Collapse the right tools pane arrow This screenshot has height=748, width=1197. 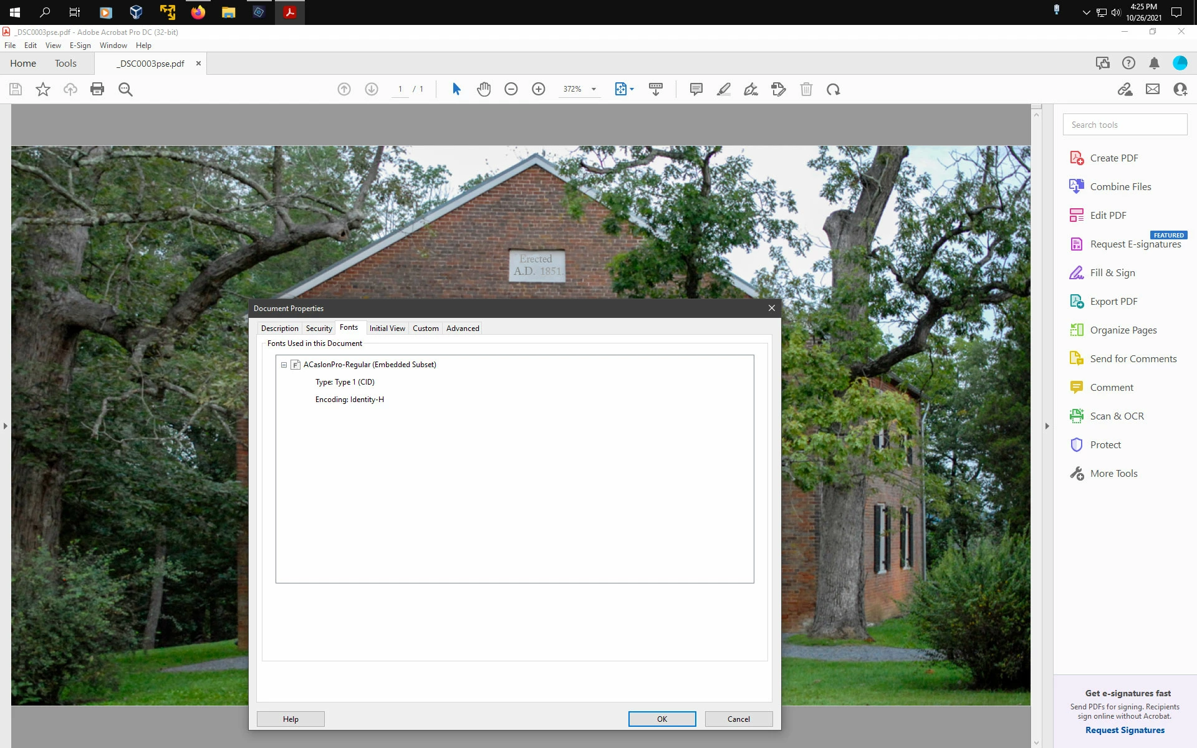[x=1047, y=426]
